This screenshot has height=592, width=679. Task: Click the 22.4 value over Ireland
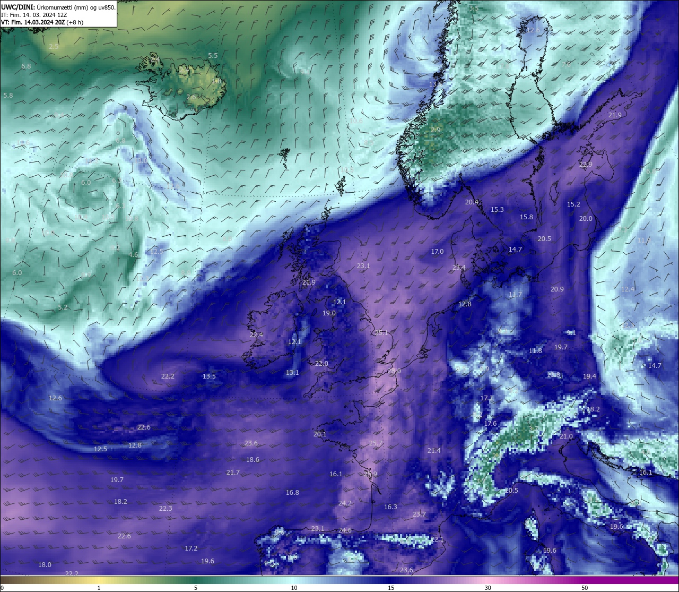[256, 335]
